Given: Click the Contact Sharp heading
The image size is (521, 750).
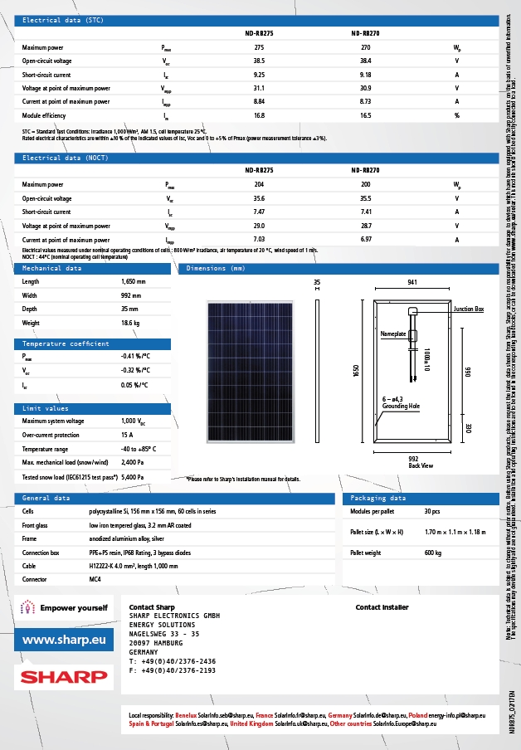Looking at the screenshot, I should tap(152, 607).
